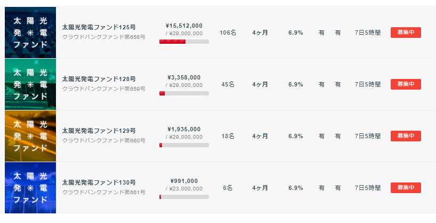Screen dimensions: 436x223
Task: Open the green 太陽光発電ファンド128号 thumbnail
Action: click(x=30, y=84)
